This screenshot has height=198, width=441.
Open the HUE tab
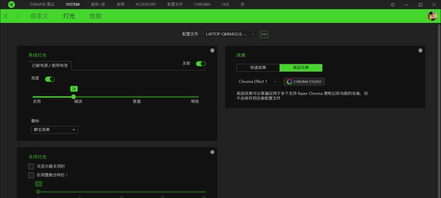(x=225, y=4)
